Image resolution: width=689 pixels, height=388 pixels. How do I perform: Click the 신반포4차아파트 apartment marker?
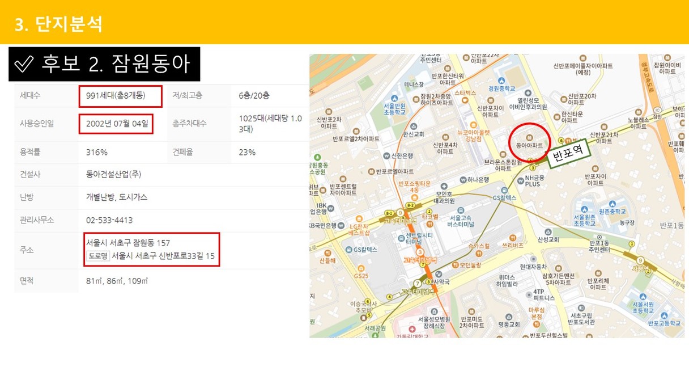(445, 137)
